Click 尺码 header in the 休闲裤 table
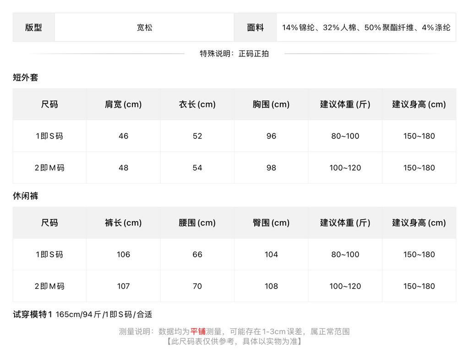Screen dimensions: 469x359 pyautogui.click(x=49, y=223)
